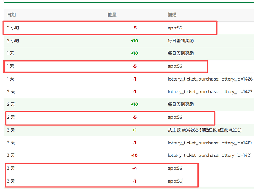Screen dimensions: 254x189
Task: Click app:56 description in the 2 天 row
Action: [x=175, y=117]
